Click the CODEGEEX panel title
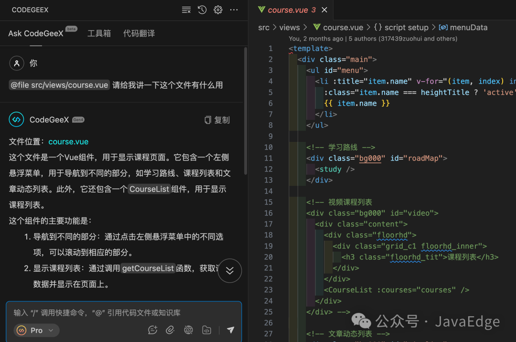This screenshot has height=342, width=516. (30, 10)
